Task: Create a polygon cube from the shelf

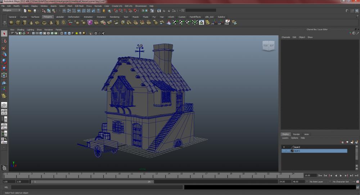Action: (18, 22)
